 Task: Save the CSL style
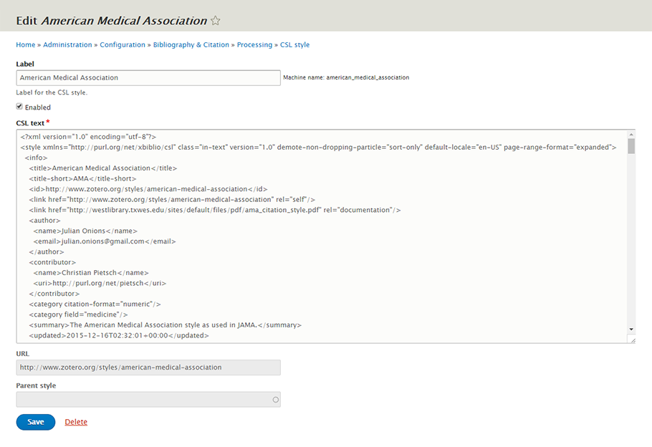[x=36, y=422]
